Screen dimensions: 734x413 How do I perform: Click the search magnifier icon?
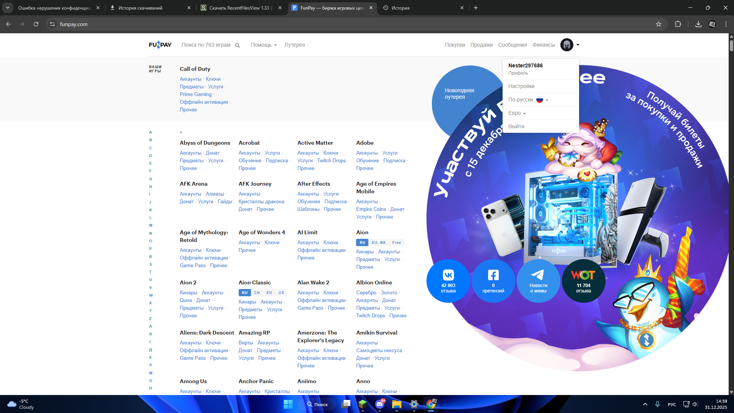[x=238, y=45]
